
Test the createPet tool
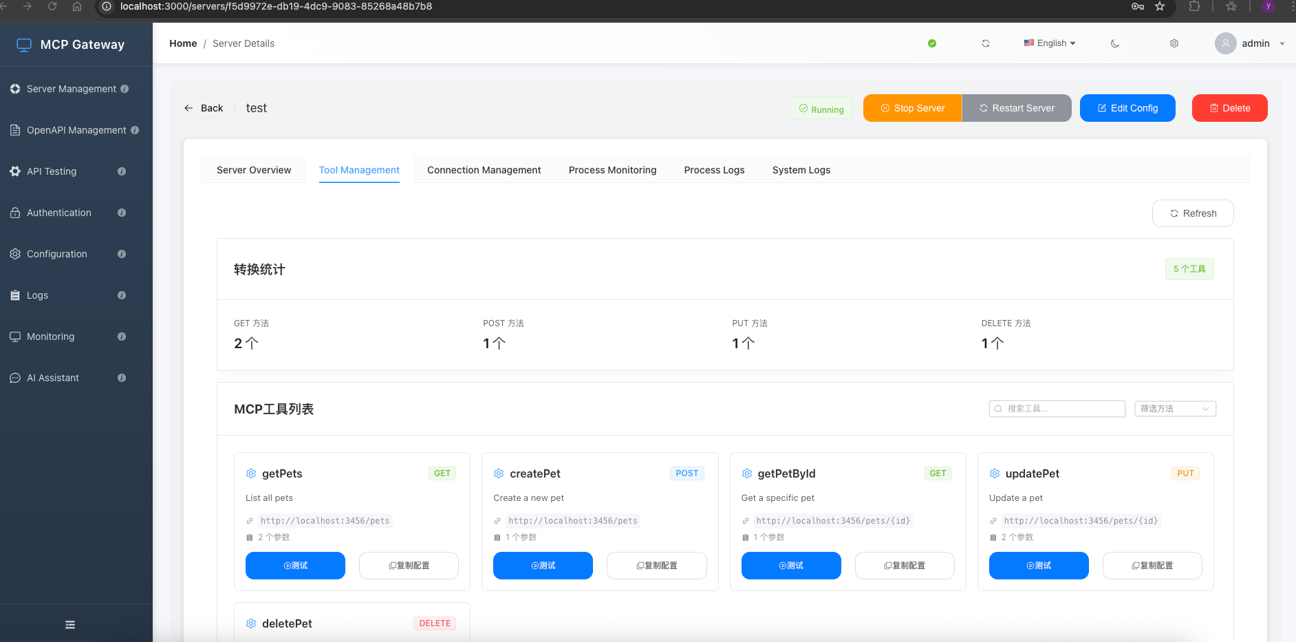tap(543, 566)
